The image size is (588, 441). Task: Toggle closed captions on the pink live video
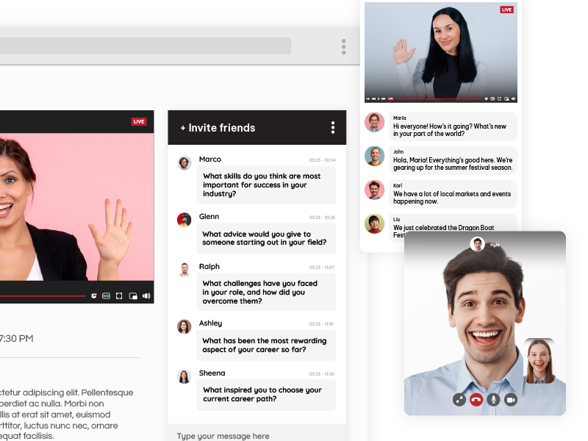(106, 296)
